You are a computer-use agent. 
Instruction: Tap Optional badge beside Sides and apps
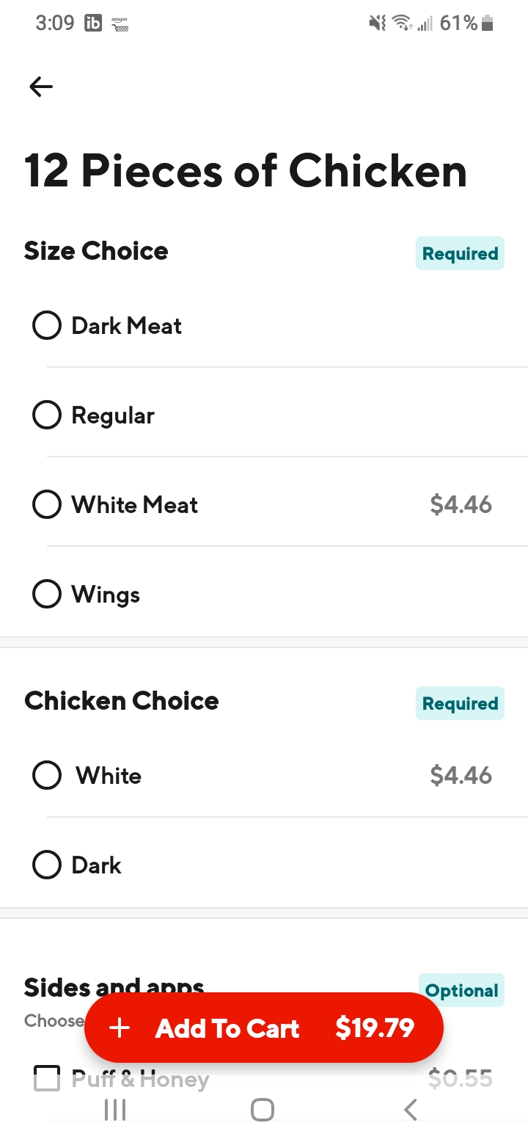click(x=461, y=990)
